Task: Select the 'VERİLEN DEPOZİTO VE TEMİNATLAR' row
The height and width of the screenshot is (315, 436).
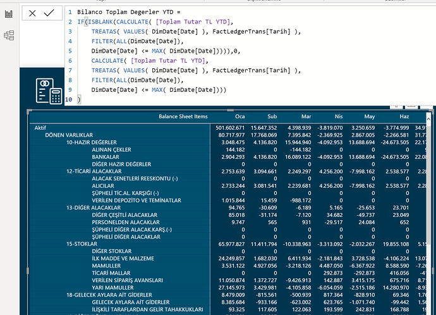Action: [x=136, y=201]
